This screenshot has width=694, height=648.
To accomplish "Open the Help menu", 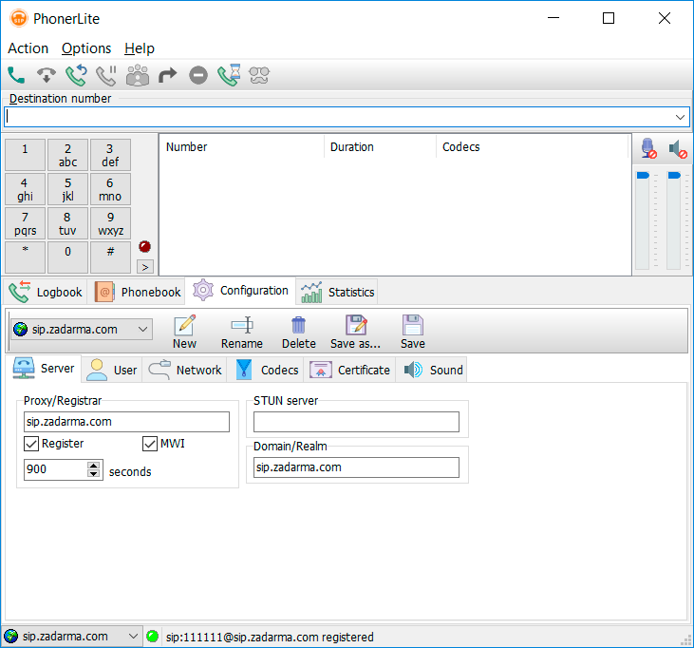I will [140, 48].
